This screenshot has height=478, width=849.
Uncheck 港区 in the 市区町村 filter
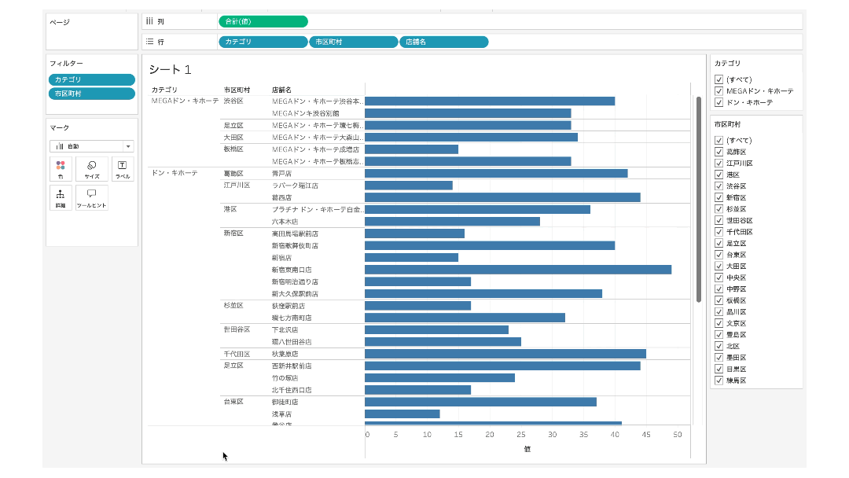(719, 175)
